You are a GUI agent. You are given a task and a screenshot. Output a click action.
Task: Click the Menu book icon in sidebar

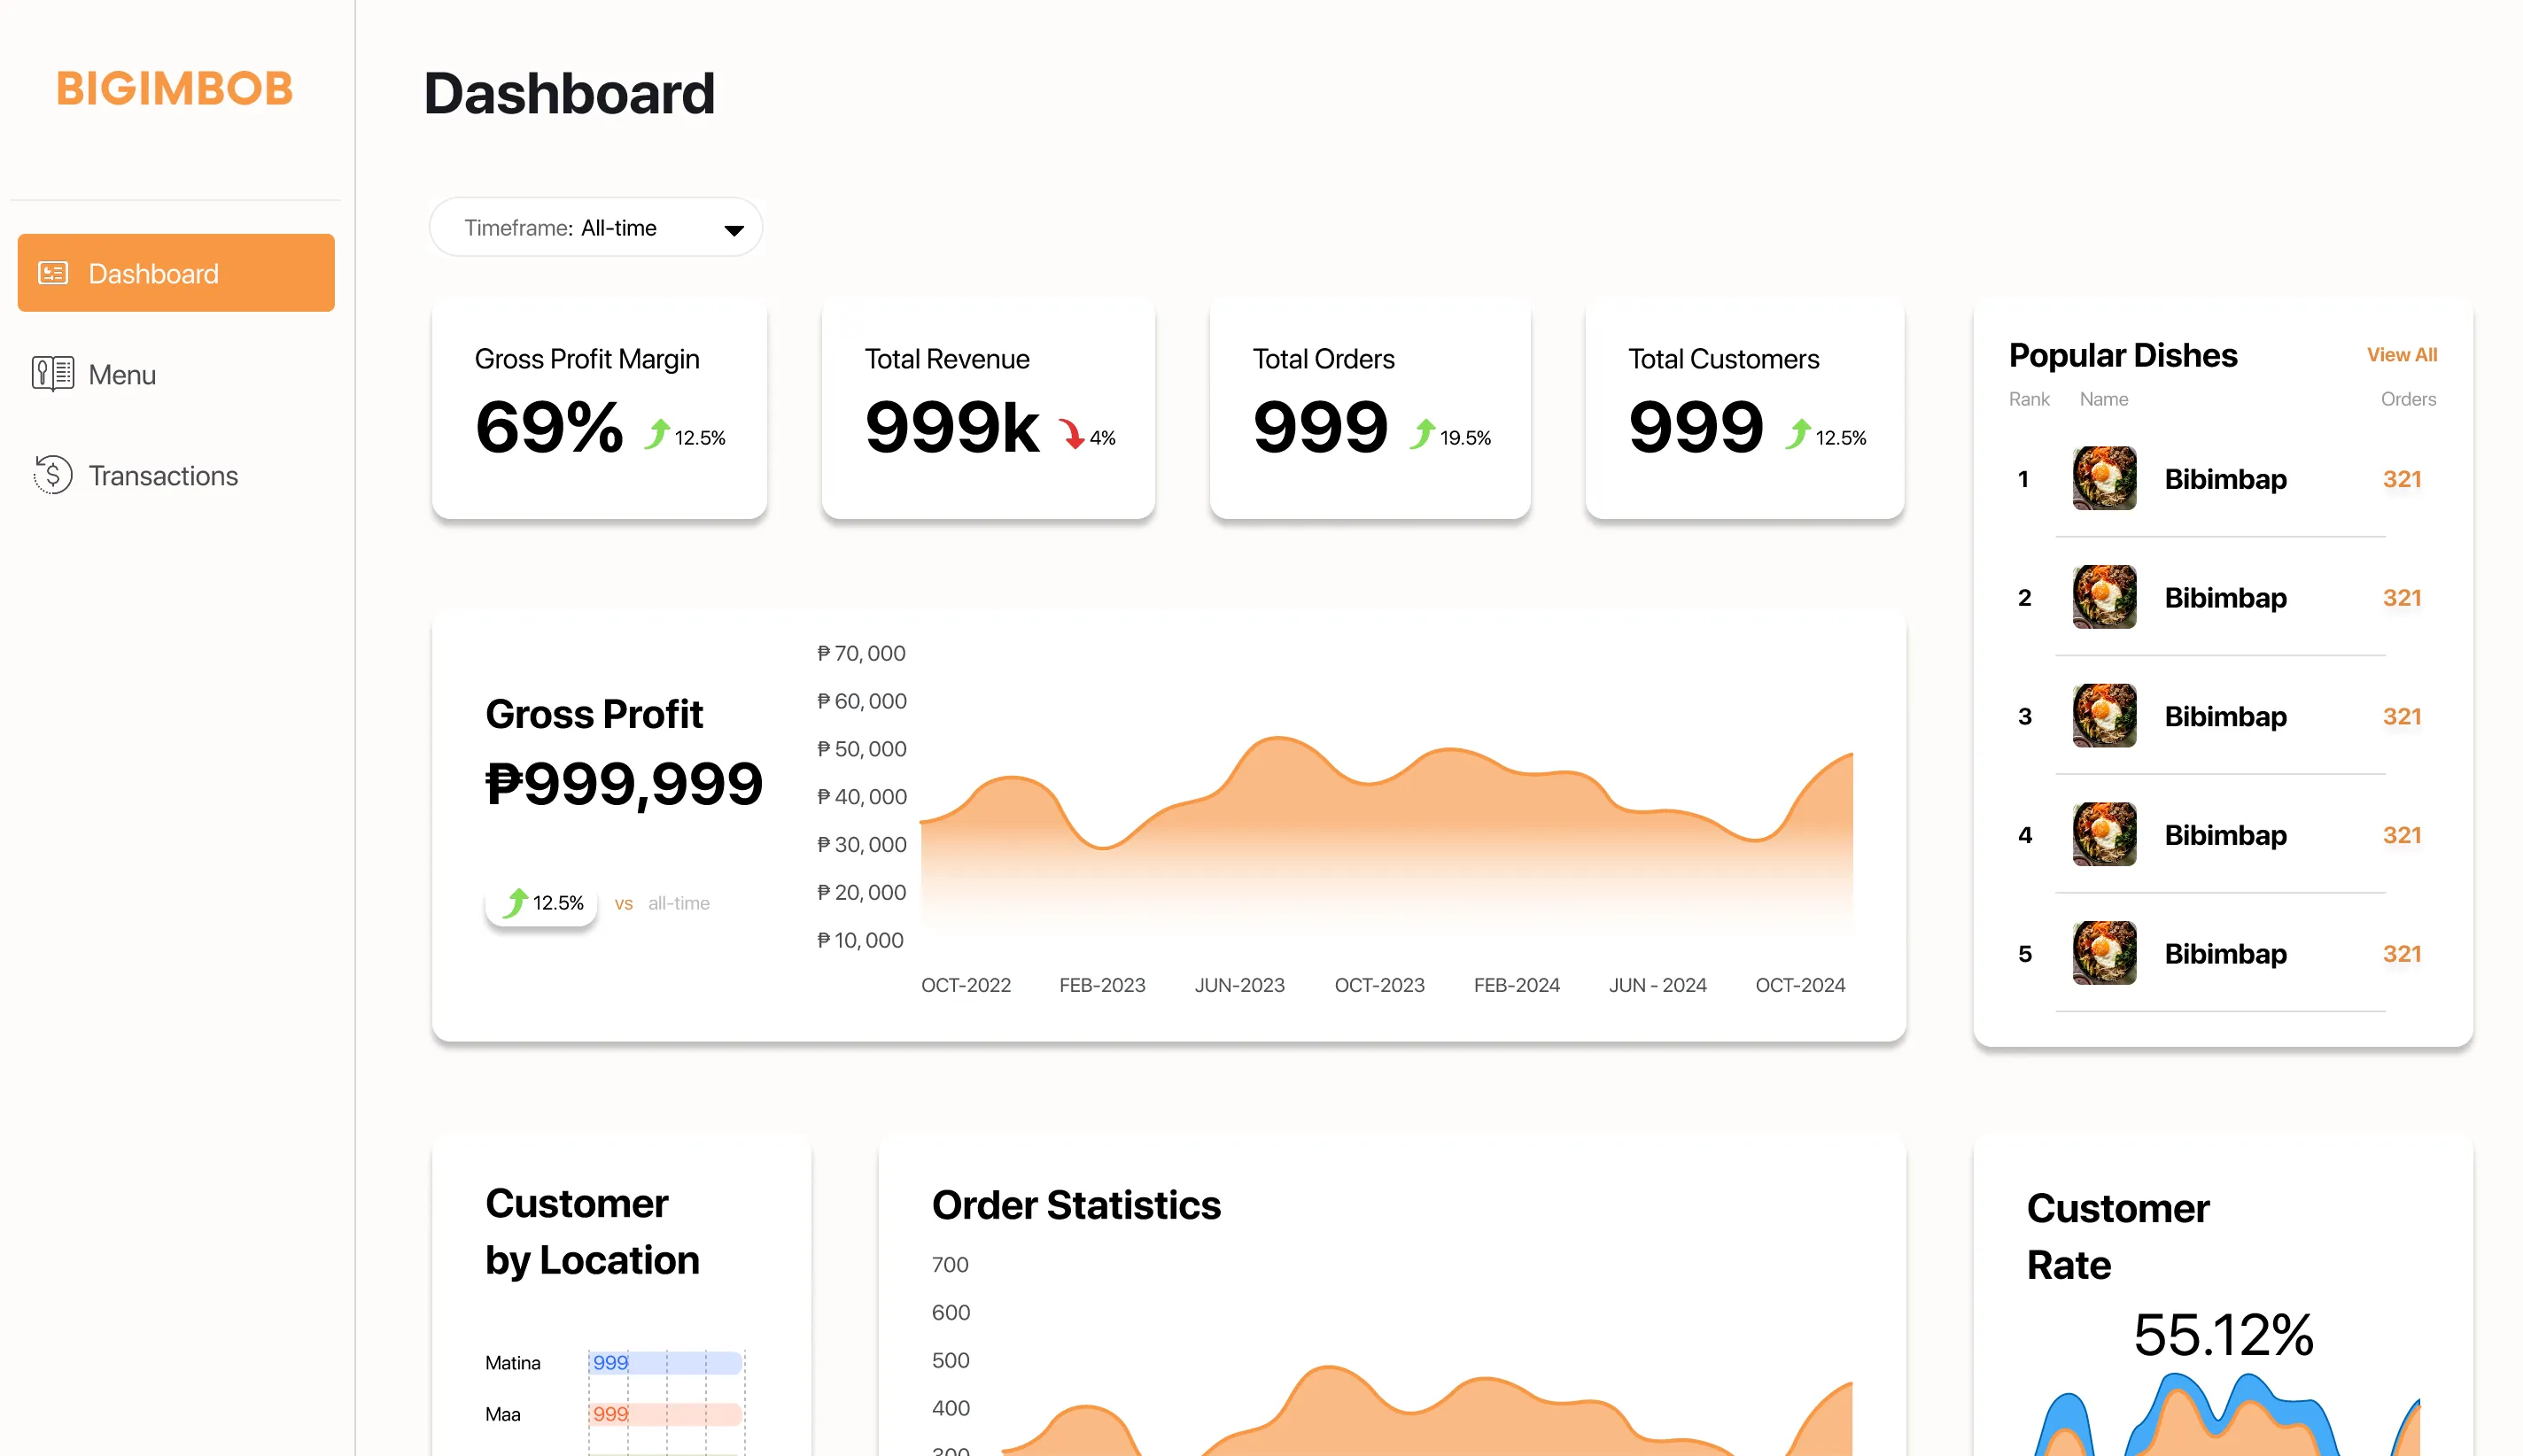[53, 374]
